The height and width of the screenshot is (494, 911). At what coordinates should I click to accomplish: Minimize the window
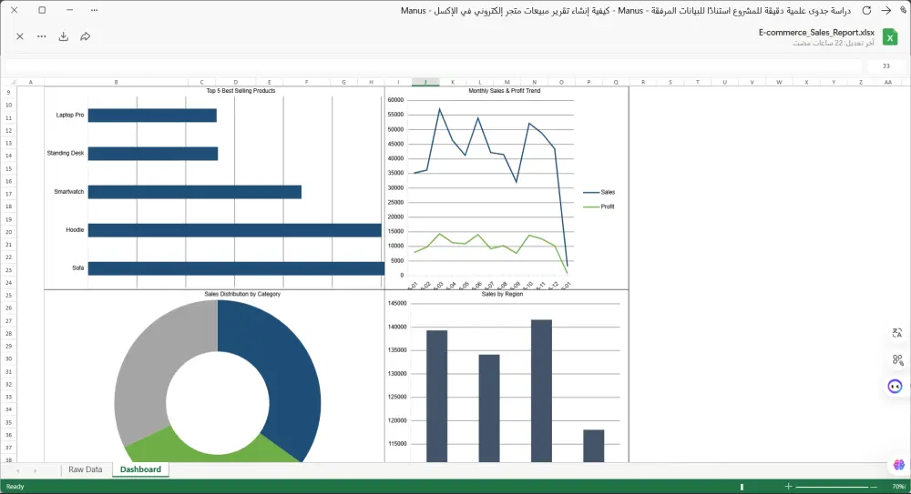(x=69, y=10)
